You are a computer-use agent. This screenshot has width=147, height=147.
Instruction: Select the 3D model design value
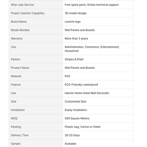[x=76, y=13]
